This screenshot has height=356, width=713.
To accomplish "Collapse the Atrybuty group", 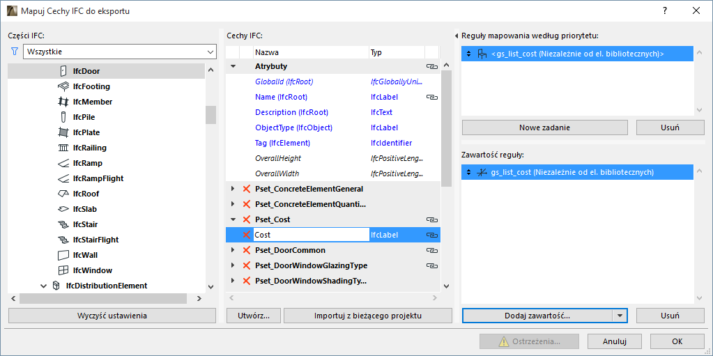I will pyautogui.click(x=233, y=66).
